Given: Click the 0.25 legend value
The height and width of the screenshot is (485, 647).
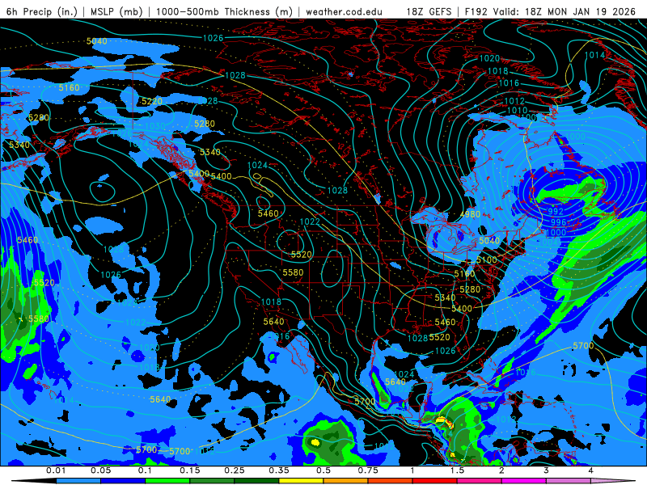Looking at the screenshot, I should pos(235,470).
